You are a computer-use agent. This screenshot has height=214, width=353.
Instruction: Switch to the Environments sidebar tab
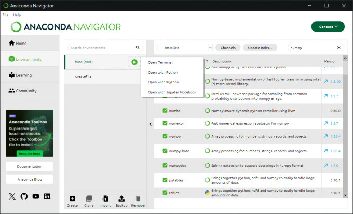coord(30,59)
